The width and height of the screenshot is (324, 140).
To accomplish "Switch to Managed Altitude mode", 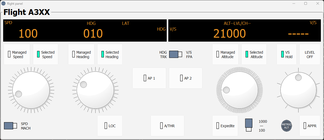I will (x=225, y=54).
